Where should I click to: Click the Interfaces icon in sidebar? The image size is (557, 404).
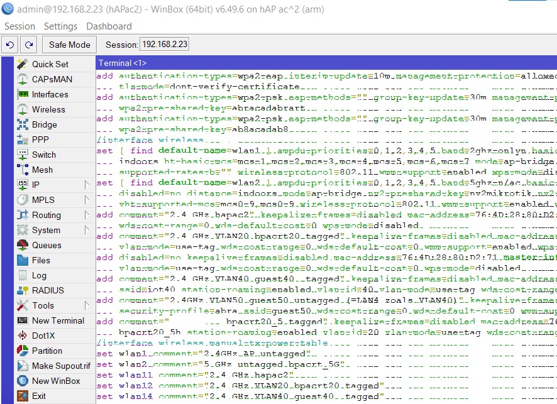[23, 94]
